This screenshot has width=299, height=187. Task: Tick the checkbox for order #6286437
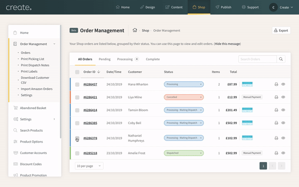(77, 84)
